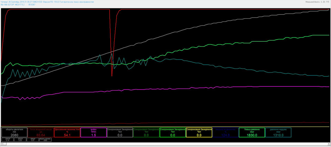Click the small box showing 0.07

pyautogui.click(x=33, y=140)
